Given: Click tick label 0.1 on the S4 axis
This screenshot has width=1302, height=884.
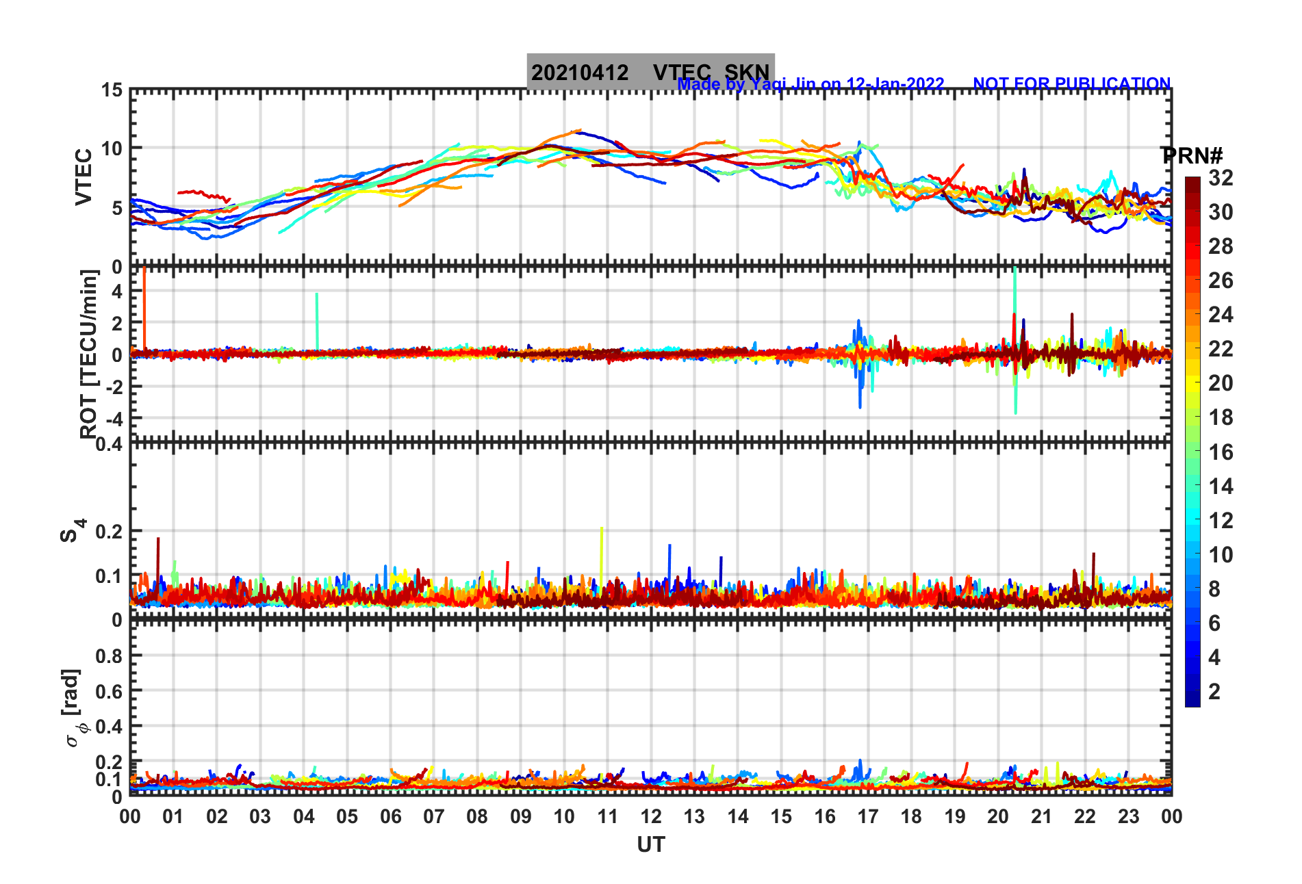Looking at the screenshot, I should point(110,576).
